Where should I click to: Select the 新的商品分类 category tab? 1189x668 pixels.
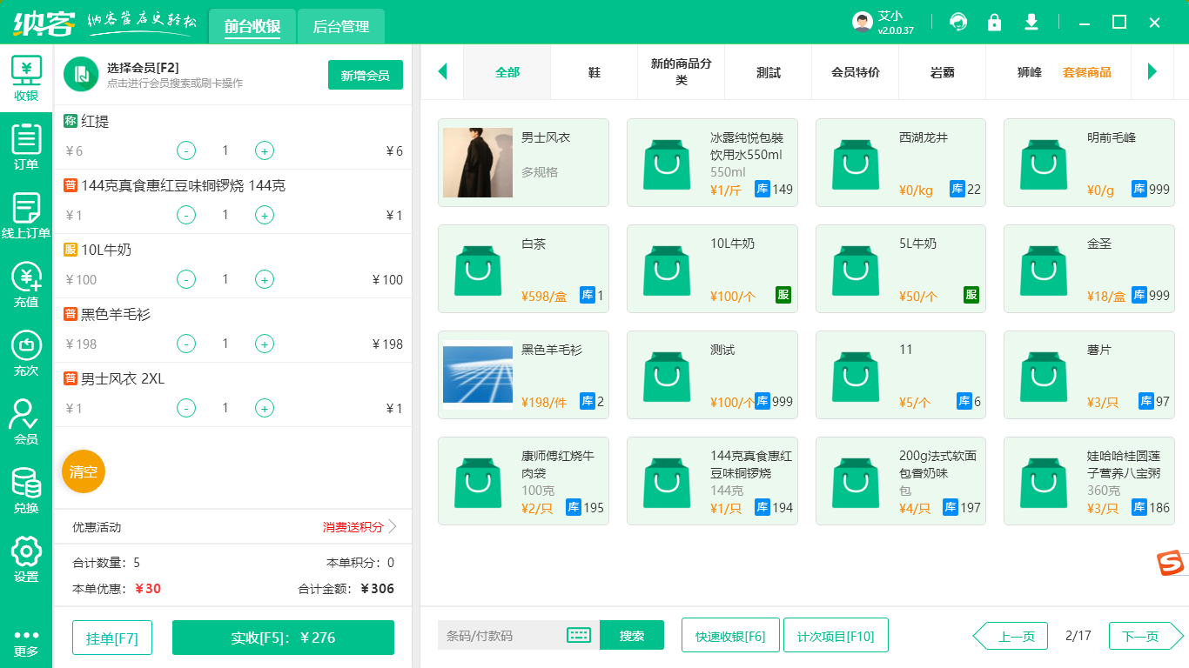point(682,72)
